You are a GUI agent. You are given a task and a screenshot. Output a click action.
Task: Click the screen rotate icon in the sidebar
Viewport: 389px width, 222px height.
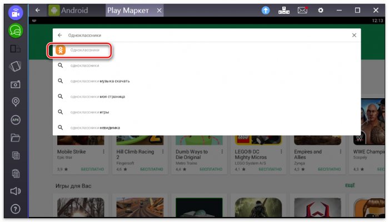click(x=16, y=66)
